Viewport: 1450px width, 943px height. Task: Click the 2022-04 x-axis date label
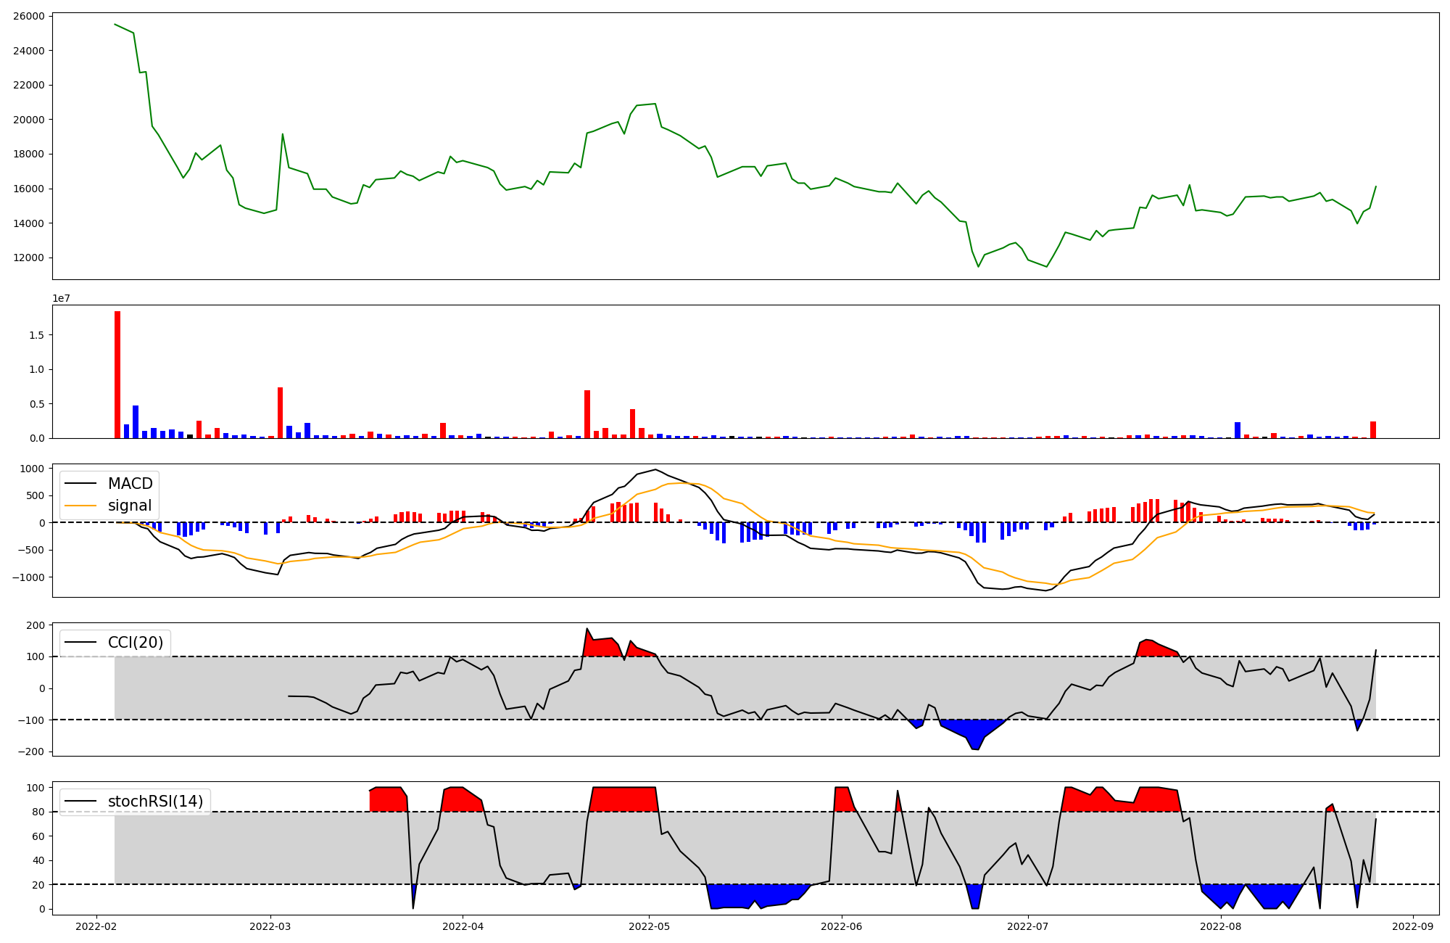click(463, 926)
